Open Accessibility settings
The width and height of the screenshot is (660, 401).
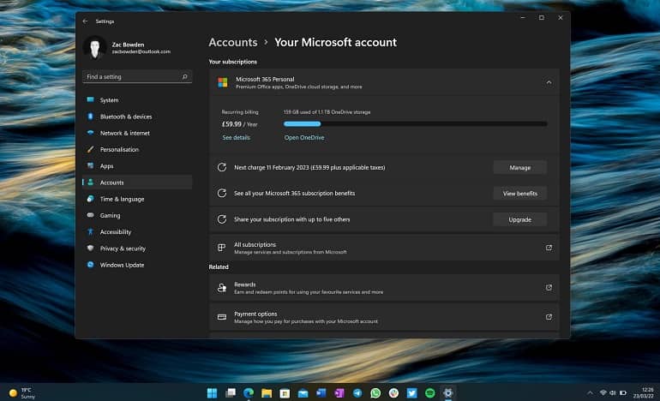(x=137, y=232)
